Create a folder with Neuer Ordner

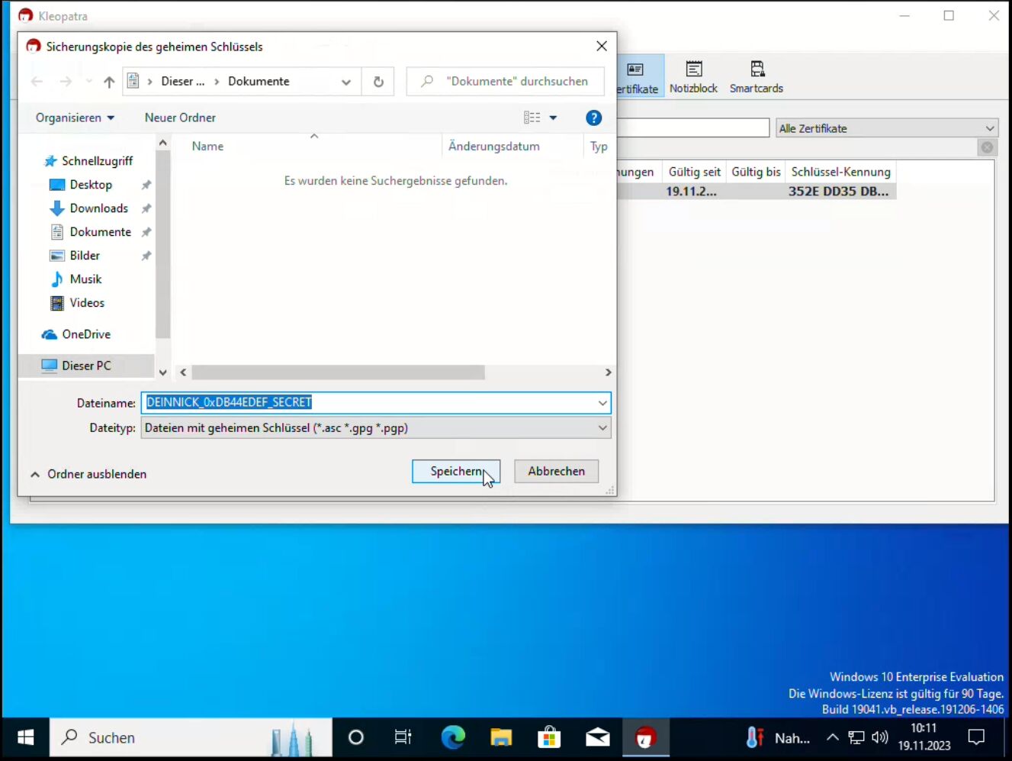tap(180, 118)
